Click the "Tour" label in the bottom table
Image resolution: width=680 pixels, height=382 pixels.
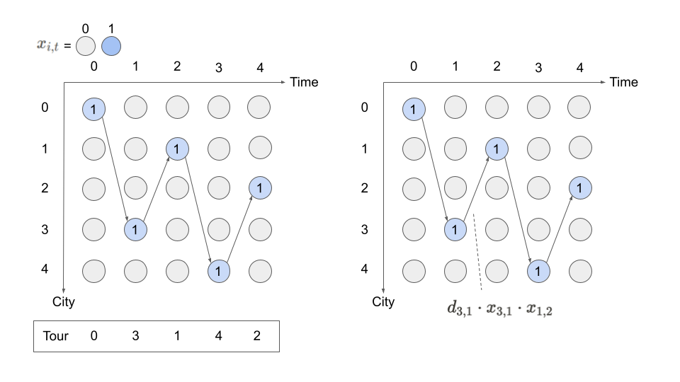pos(56,336)
